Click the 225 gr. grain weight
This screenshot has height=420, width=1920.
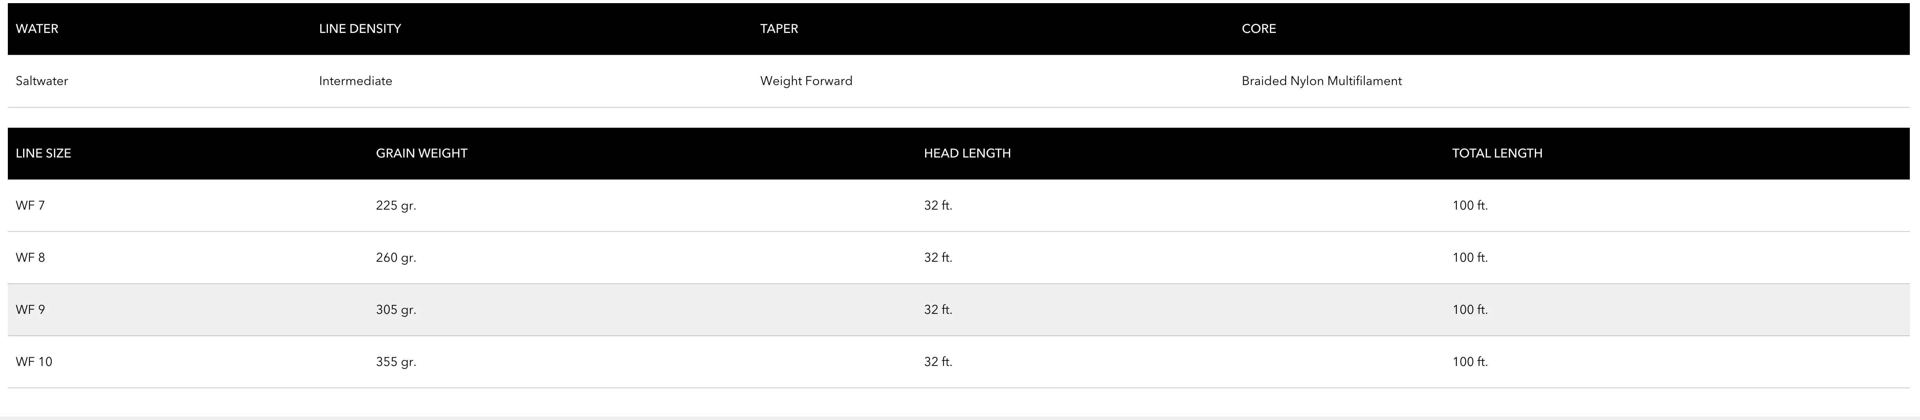[x=396, y=206]
